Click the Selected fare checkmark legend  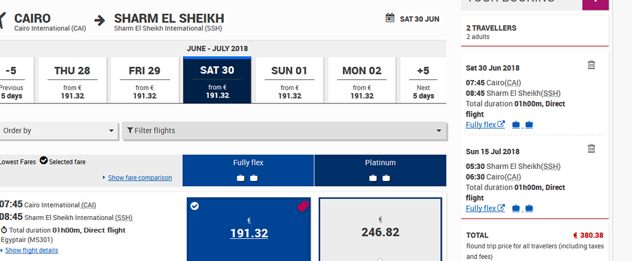coord(63,162)
